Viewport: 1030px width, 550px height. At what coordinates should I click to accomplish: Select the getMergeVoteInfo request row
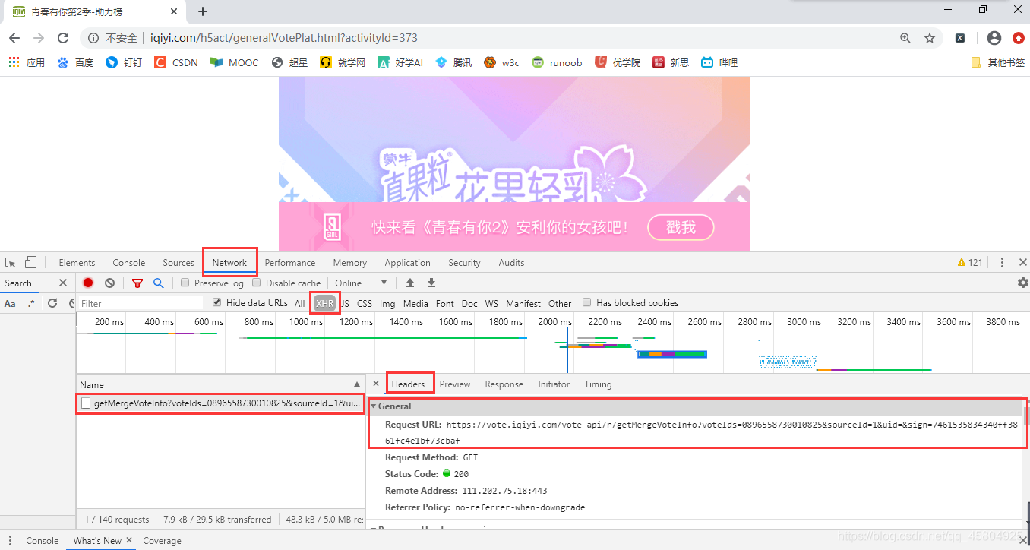[x=220, y=403]
